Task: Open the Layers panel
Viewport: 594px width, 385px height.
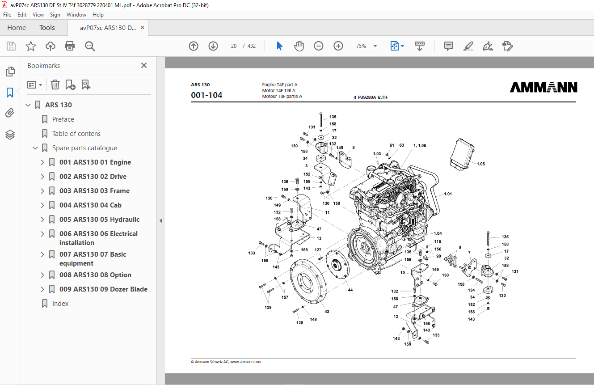Action: click(10, 135)
